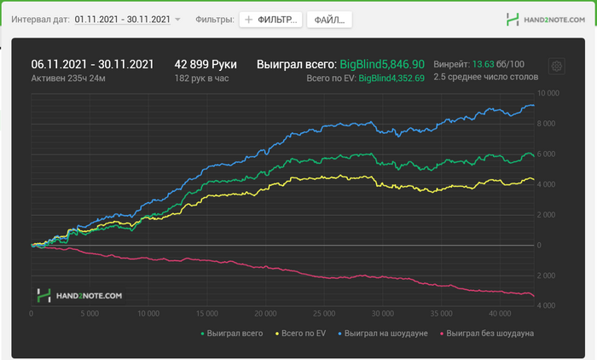The height and width of the screenshot is (360, 597).
Task: Click the 40 000 x-axis label
Action: (x=500, y=314)
